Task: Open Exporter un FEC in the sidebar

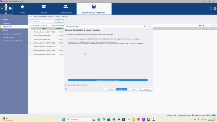Action: [8, 37]
